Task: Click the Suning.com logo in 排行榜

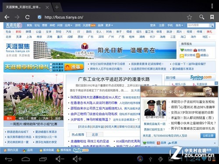Action: 201,77
